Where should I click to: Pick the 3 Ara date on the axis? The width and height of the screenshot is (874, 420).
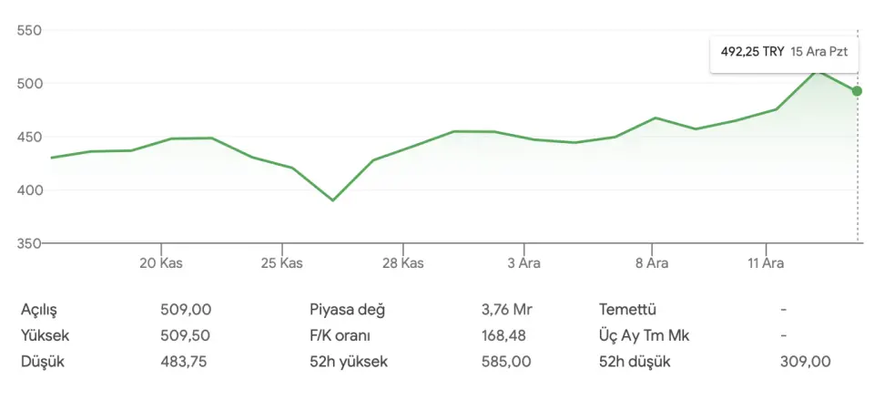[524, 263]
